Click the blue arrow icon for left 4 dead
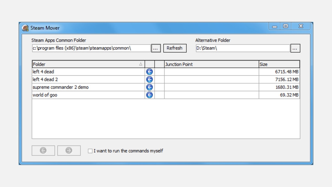This screenshot has width=332, height=187. [149, 72]
